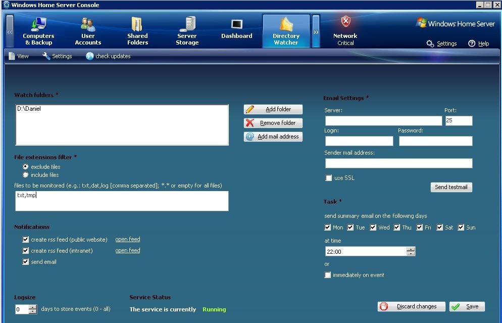Screen dimensions: 502x323
Task: Click the email Server input field
Action: coord(383,121)
